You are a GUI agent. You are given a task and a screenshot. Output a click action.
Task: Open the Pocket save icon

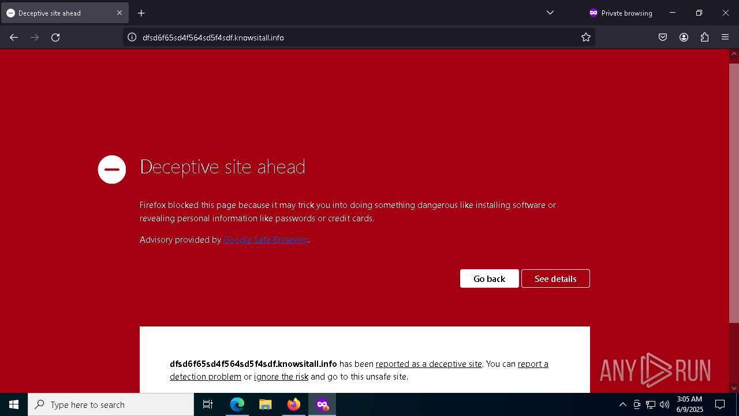click(663, 38)
